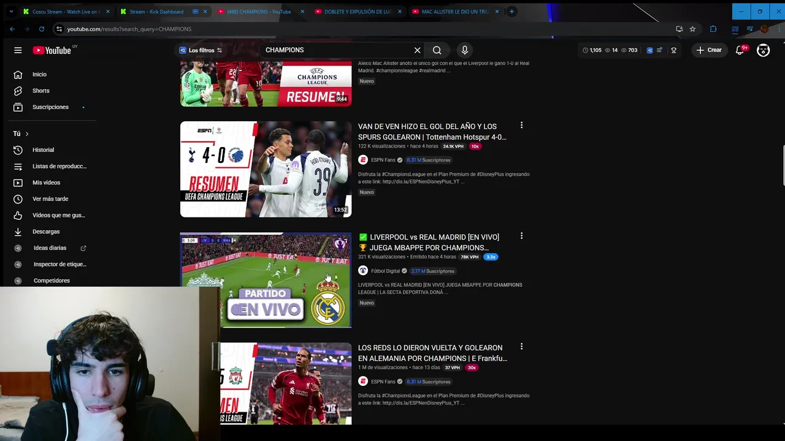This screenshot has height=441, width=785.
Task: Open the VAN DE VEN HIZO EL GOL title
Action: [x=432, y=132]
